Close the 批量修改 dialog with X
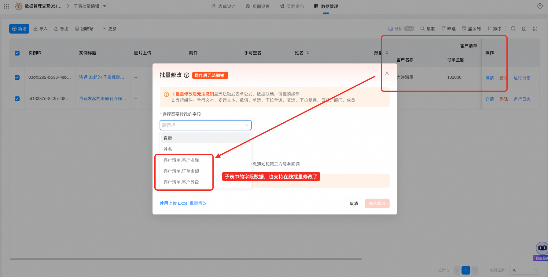 coord(387,73)
